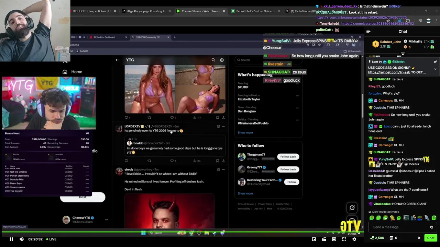Open more options on LORDZXZV post
Screen dimensions: 440x247
(x=223, y=126)
